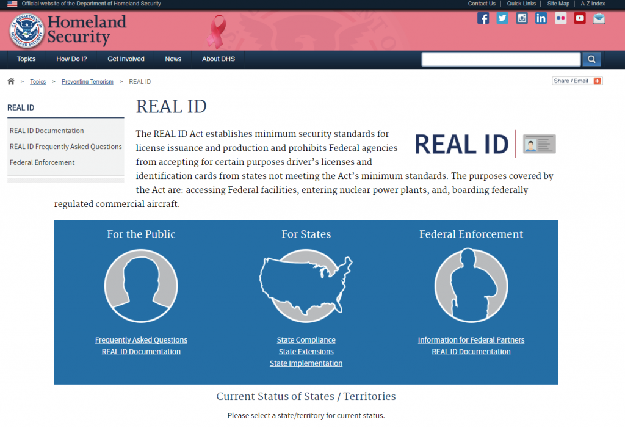This screenshot has height=428, width=625.
Task: Click the For States US map icon
Action: click(x=306, y=286)
